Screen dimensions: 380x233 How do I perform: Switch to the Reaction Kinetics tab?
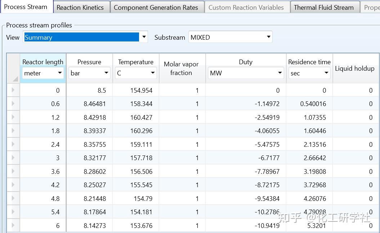[x=80, y=8]
